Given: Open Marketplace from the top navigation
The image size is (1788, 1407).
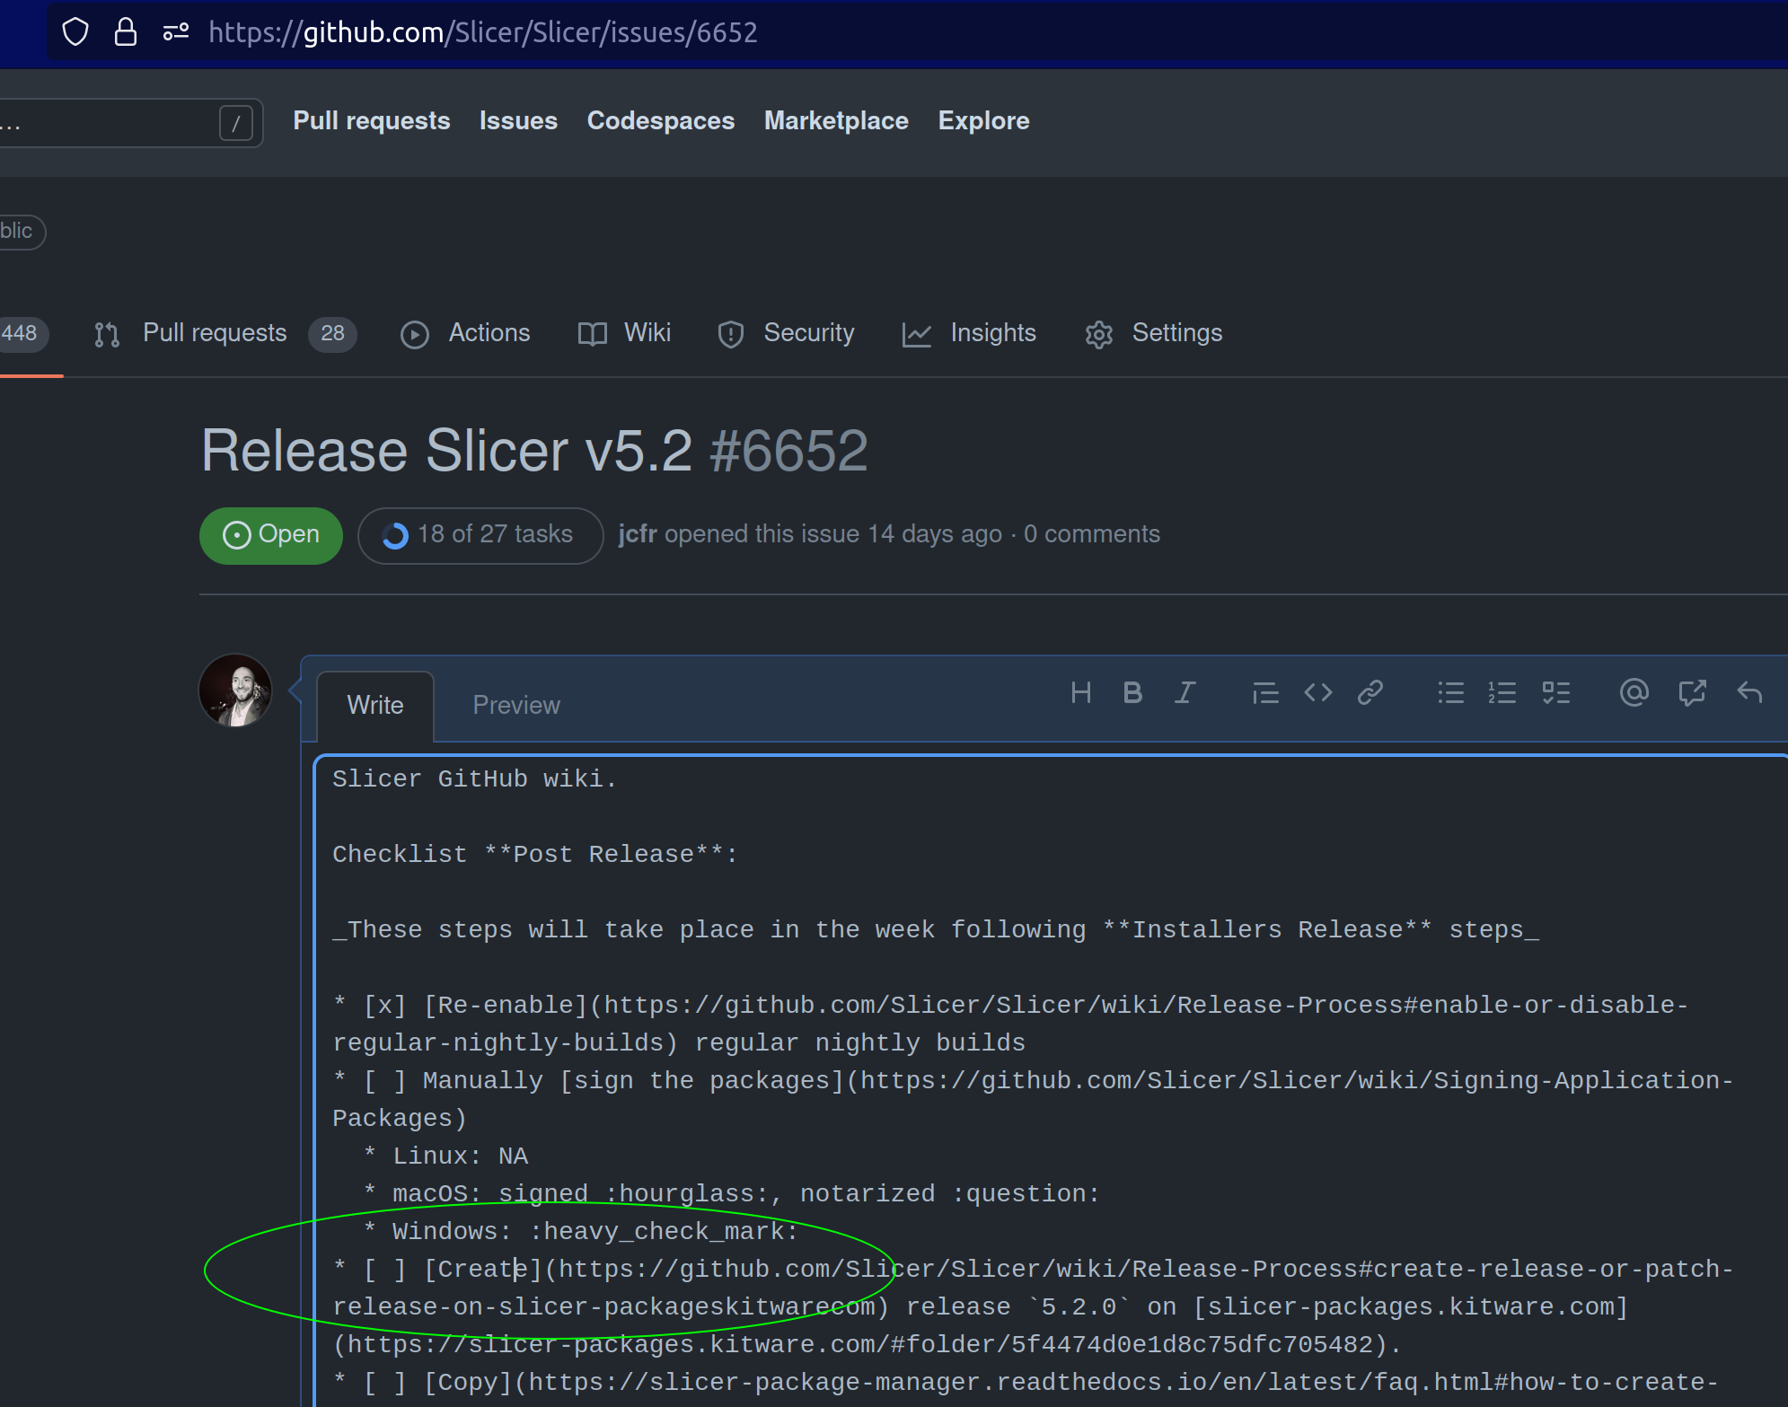Looking at the screenshot, I should point(836,120).
